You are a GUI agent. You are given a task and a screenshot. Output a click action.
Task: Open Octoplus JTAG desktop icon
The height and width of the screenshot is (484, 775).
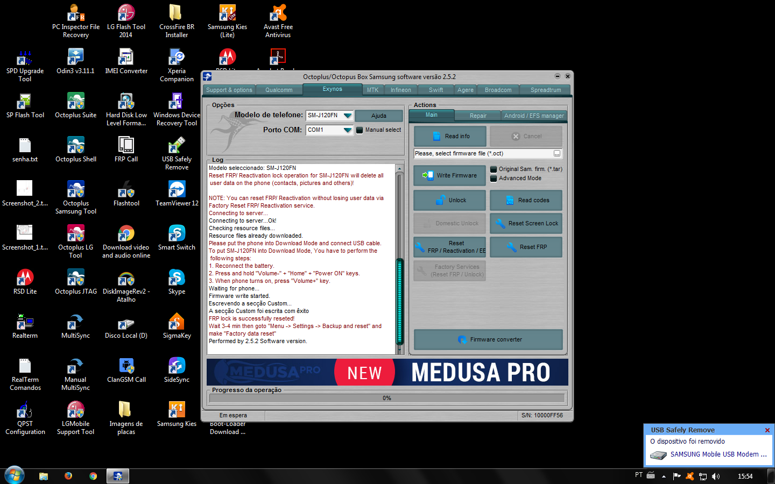pyautogui.click(x=75, y=282)
